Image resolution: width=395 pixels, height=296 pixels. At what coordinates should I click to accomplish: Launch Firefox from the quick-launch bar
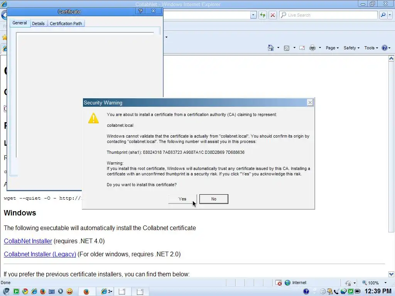pos(43,291)
